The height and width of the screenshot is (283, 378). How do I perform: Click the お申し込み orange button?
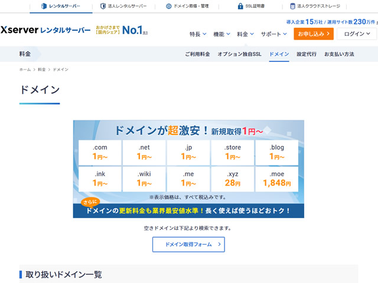pos(314,34)
